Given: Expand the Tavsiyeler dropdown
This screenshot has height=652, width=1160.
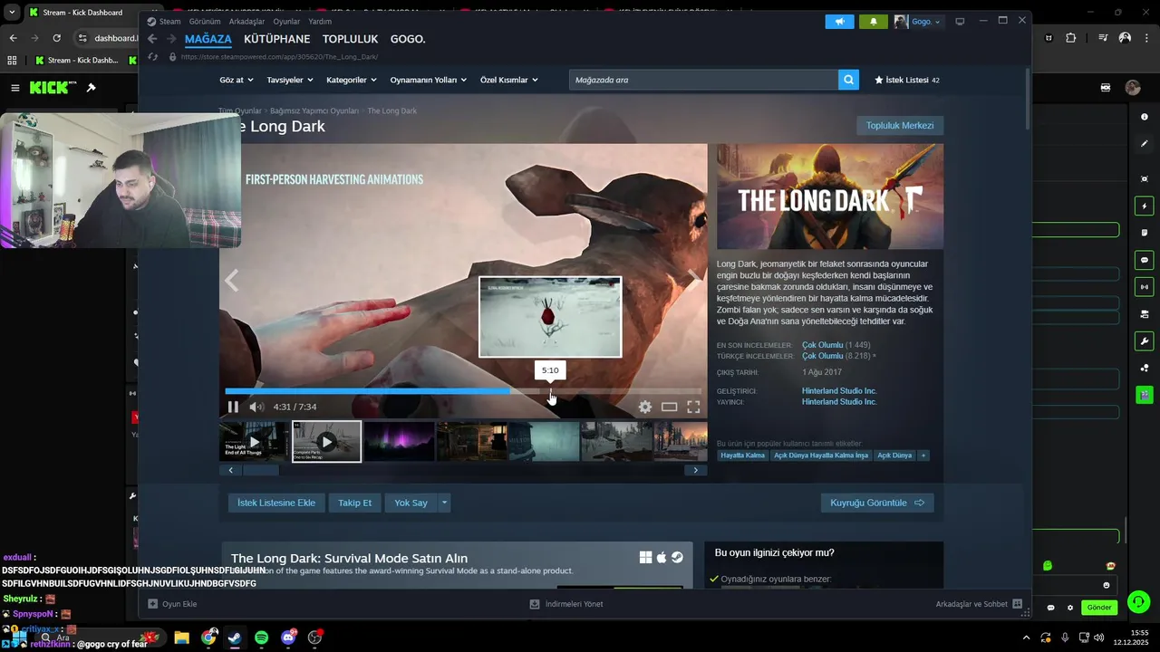Looking at the screenshot, I should click(290, 80).
